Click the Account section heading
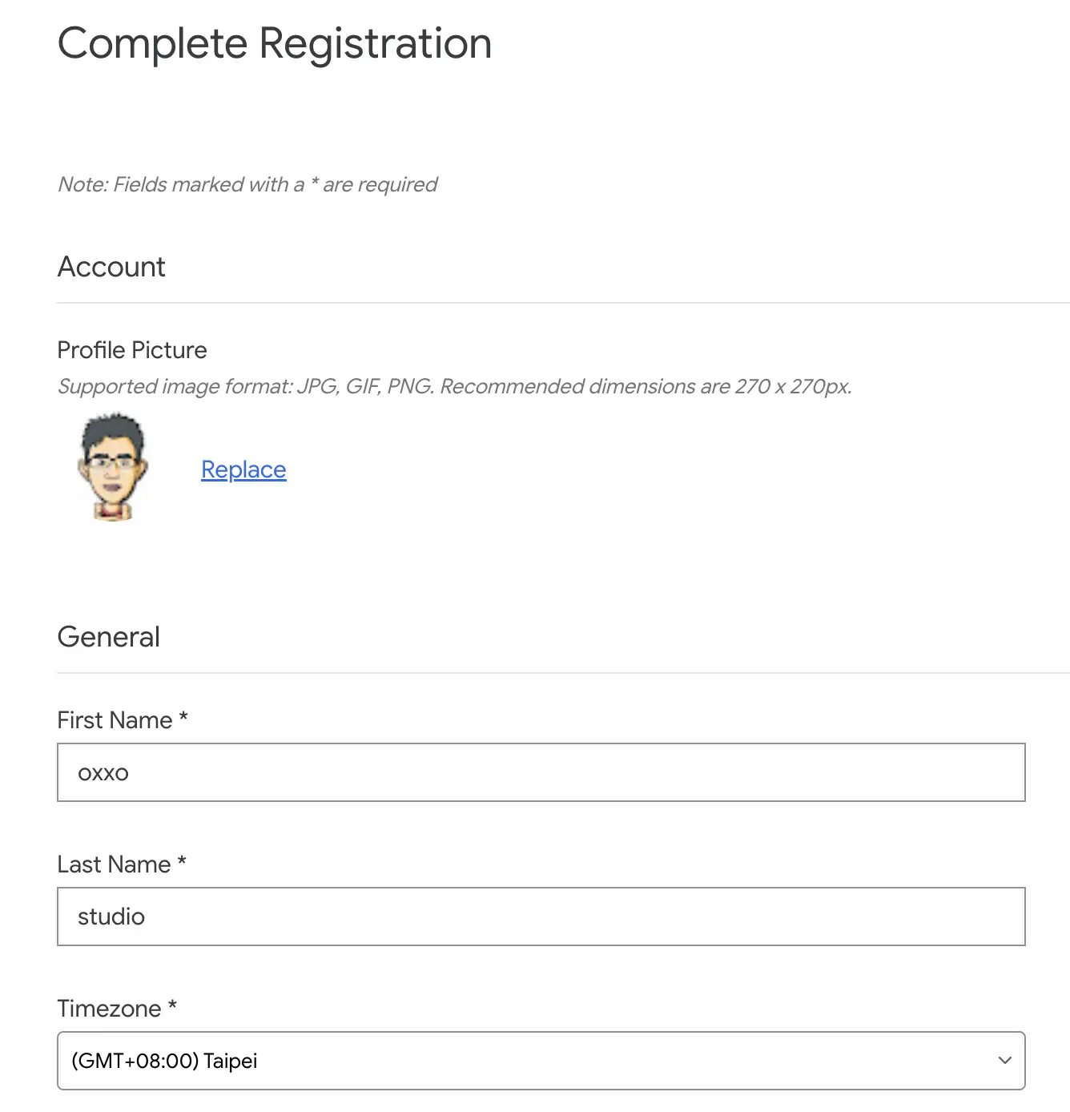The height and width of the screenshot is (1112, 1070). click(x=111, y=266)
